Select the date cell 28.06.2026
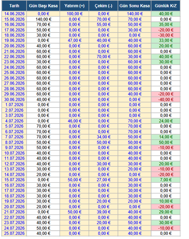 coord(14,89)
